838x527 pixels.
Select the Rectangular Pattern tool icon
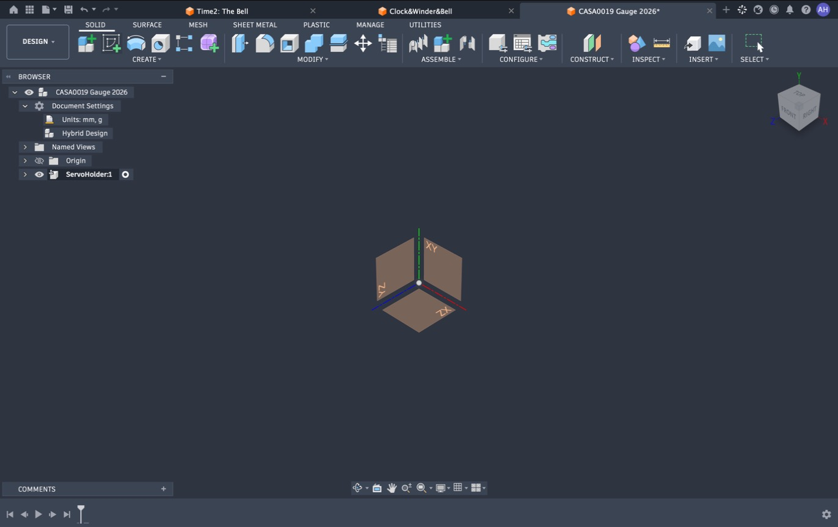184,43
